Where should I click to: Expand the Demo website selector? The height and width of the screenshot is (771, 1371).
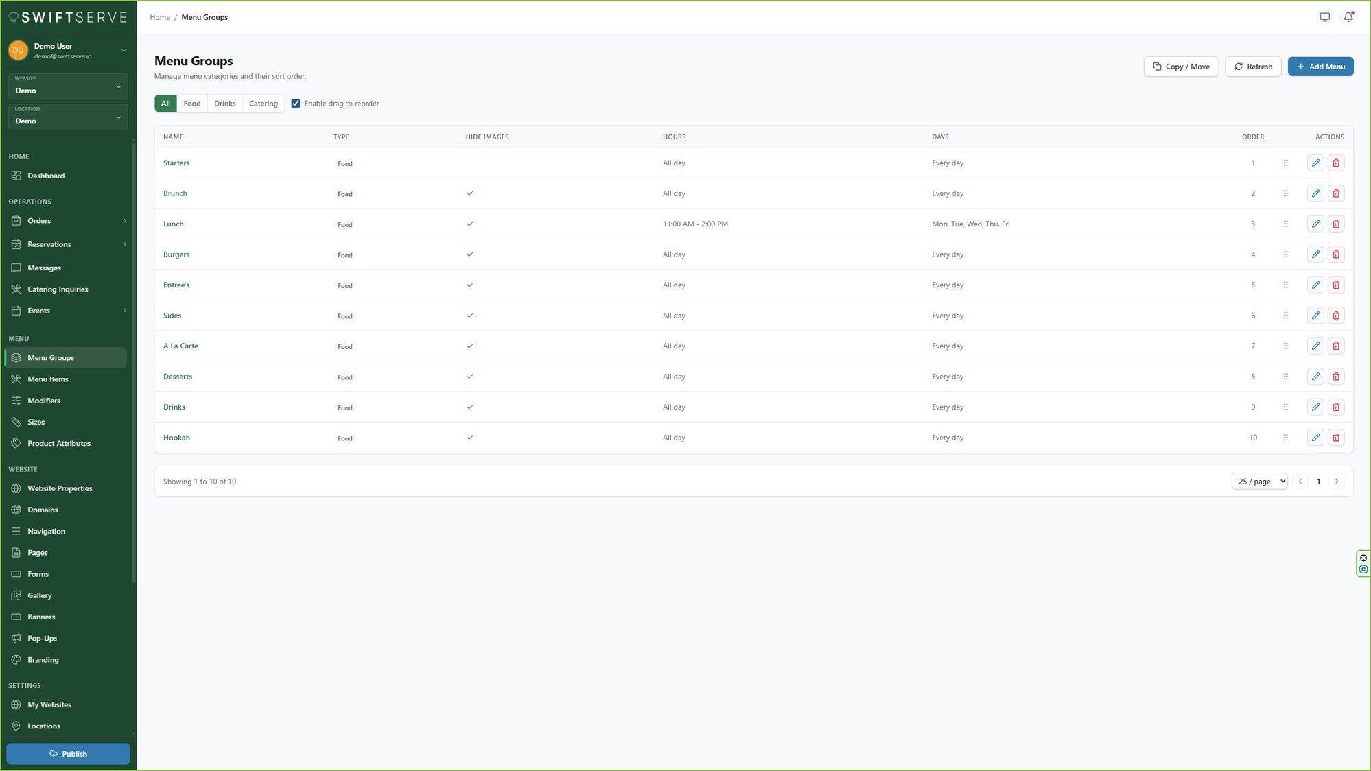point(68,86)
